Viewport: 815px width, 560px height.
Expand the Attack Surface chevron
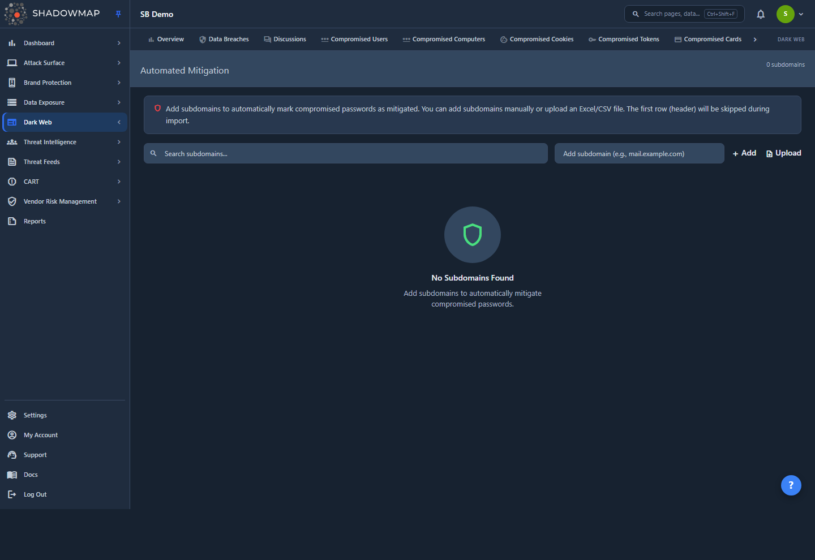click(x=119, y=63)
